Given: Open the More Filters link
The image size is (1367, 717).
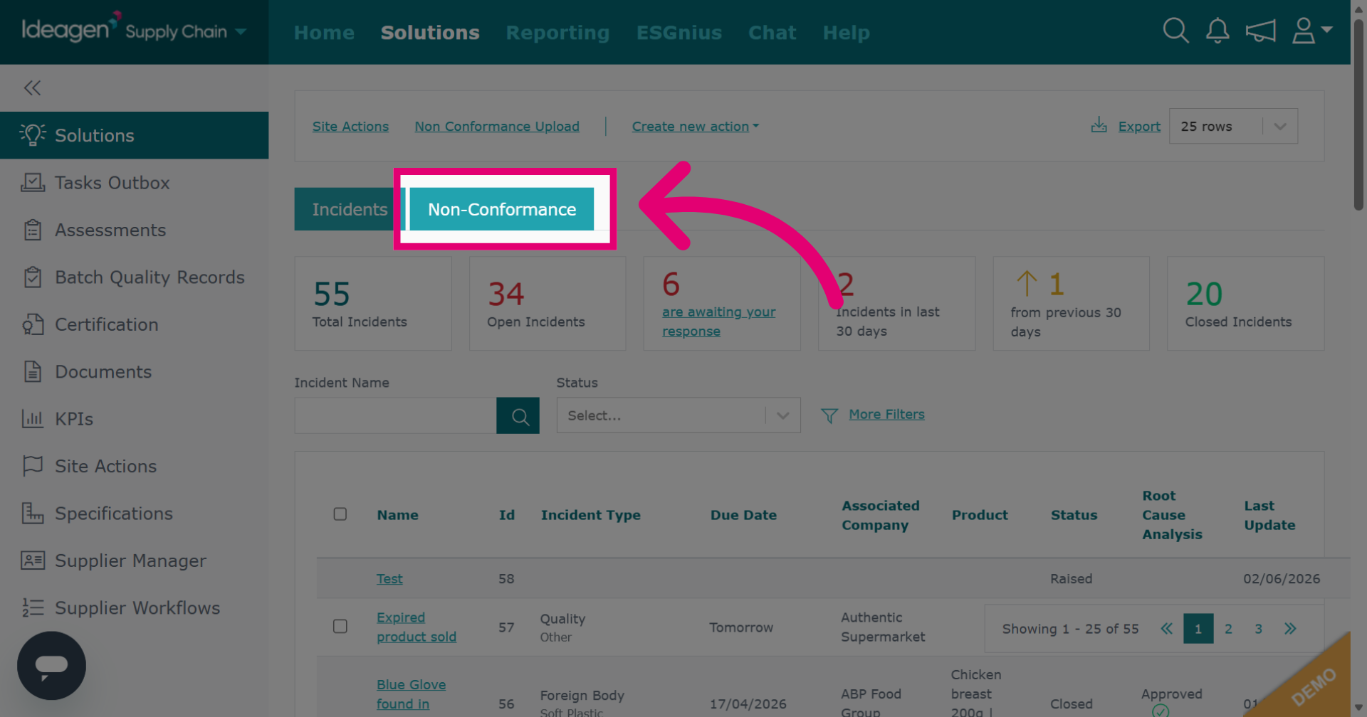Looking at the screenshot, I should pyautogui.click(x=886, y=414).
